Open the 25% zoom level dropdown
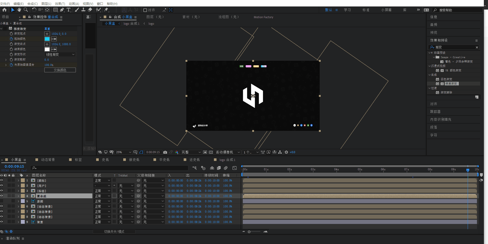This screenshot has height=244, width=488. 123,152
